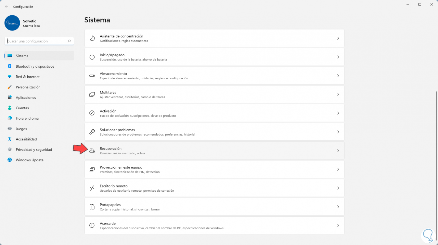
Task: Click the Inicio/Apagado power icon
Action: click(92, 57)
